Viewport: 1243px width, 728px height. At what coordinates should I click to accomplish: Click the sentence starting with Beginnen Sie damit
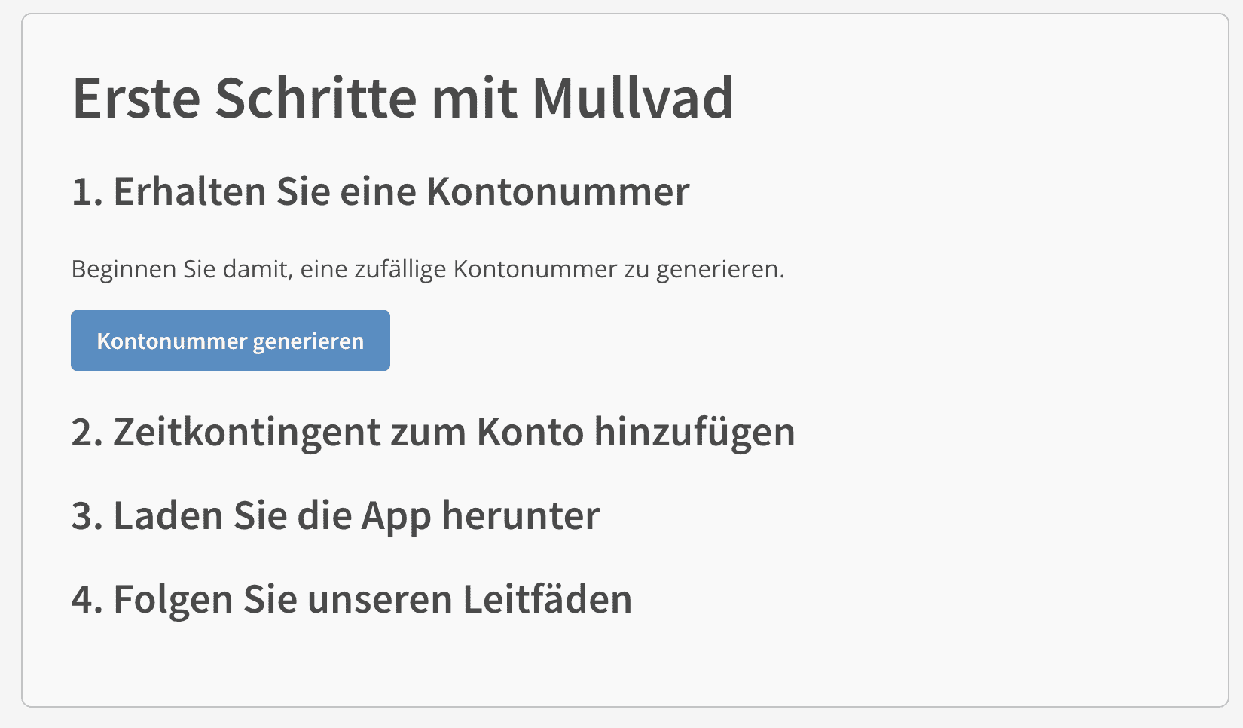(x=427, y=269)
